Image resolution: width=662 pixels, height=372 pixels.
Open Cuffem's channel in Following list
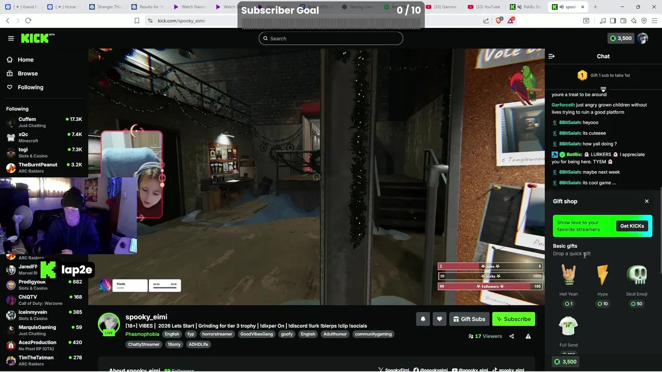44,122
